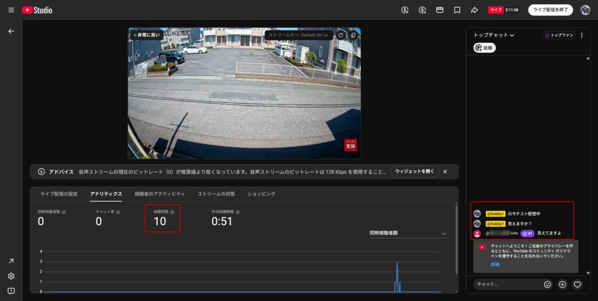598x301 pixels.
Task: Click ライブ配信を終了 to end stream
Action: point(550,10)
